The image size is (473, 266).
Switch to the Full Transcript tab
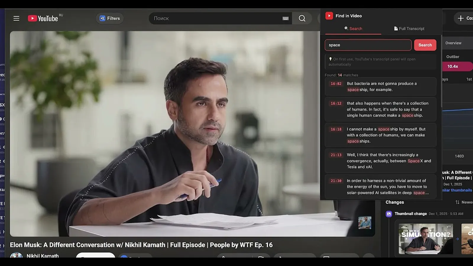pyautogui.click(x=409, y=29)
